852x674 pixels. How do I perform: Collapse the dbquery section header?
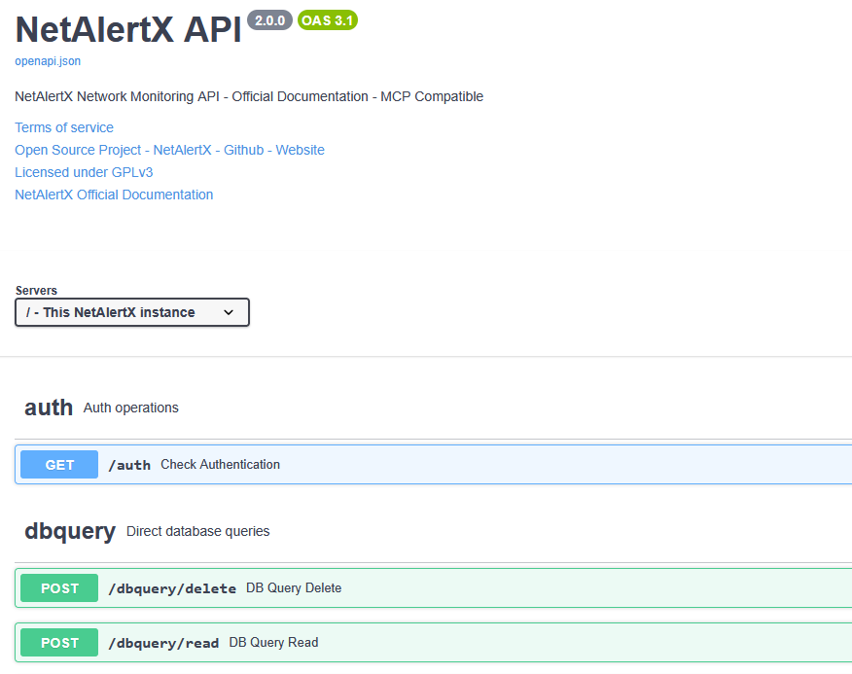pyautogui.click(x=70, y=531)
